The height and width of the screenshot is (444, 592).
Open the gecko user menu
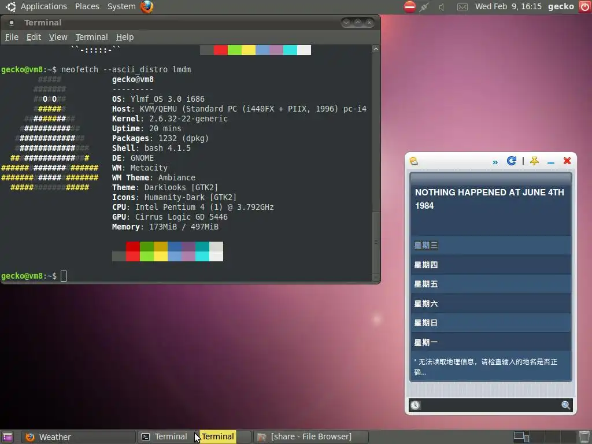click(x=561, y=6)
